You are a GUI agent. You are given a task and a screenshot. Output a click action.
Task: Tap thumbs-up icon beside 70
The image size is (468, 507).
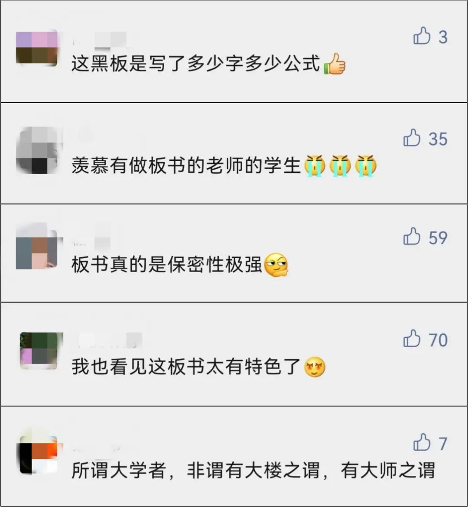click(412, 338)
